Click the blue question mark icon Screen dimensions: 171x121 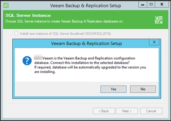click(x=27, y=61)
